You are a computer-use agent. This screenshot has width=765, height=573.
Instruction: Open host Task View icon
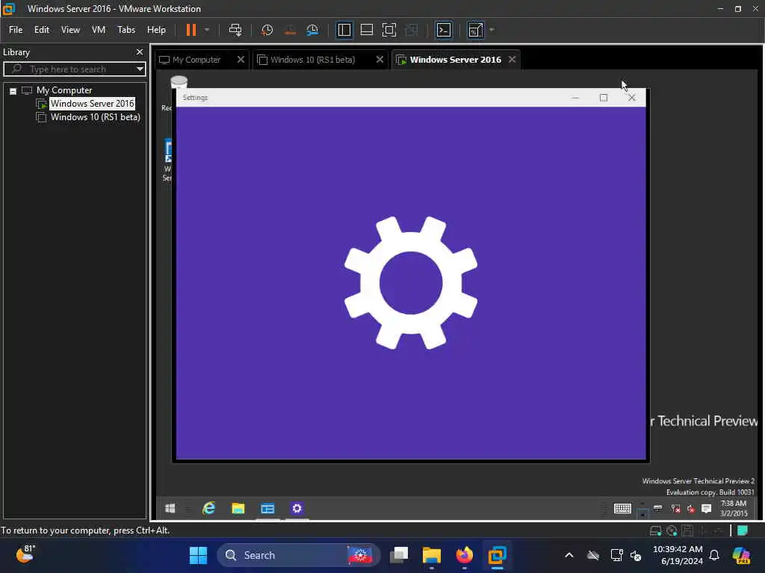click(x=399, y=555)
